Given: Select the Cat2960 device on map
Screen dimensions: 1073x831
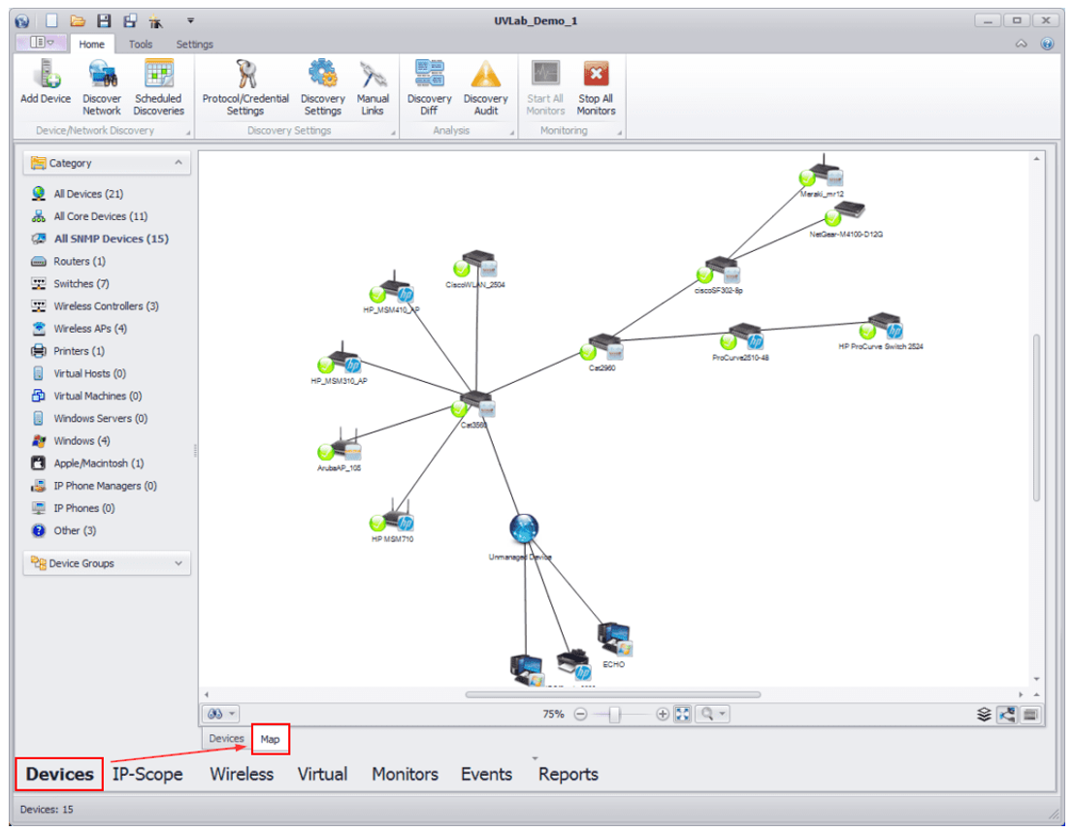Looking at the screenshot, I should [x=604, y=347].
